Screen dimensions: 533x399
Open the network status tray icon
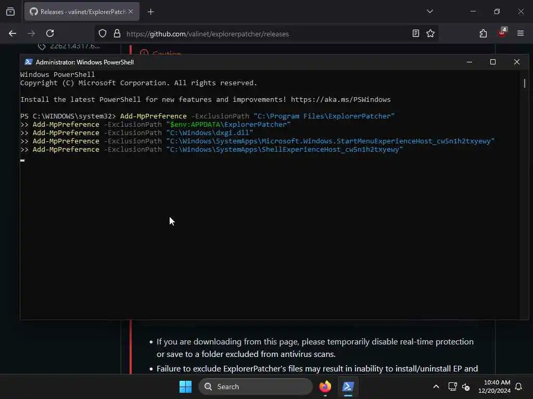point(452,387)
